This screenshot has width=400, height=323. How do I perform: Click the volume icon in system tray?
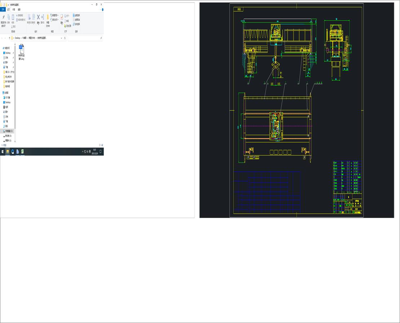(88, 152)
